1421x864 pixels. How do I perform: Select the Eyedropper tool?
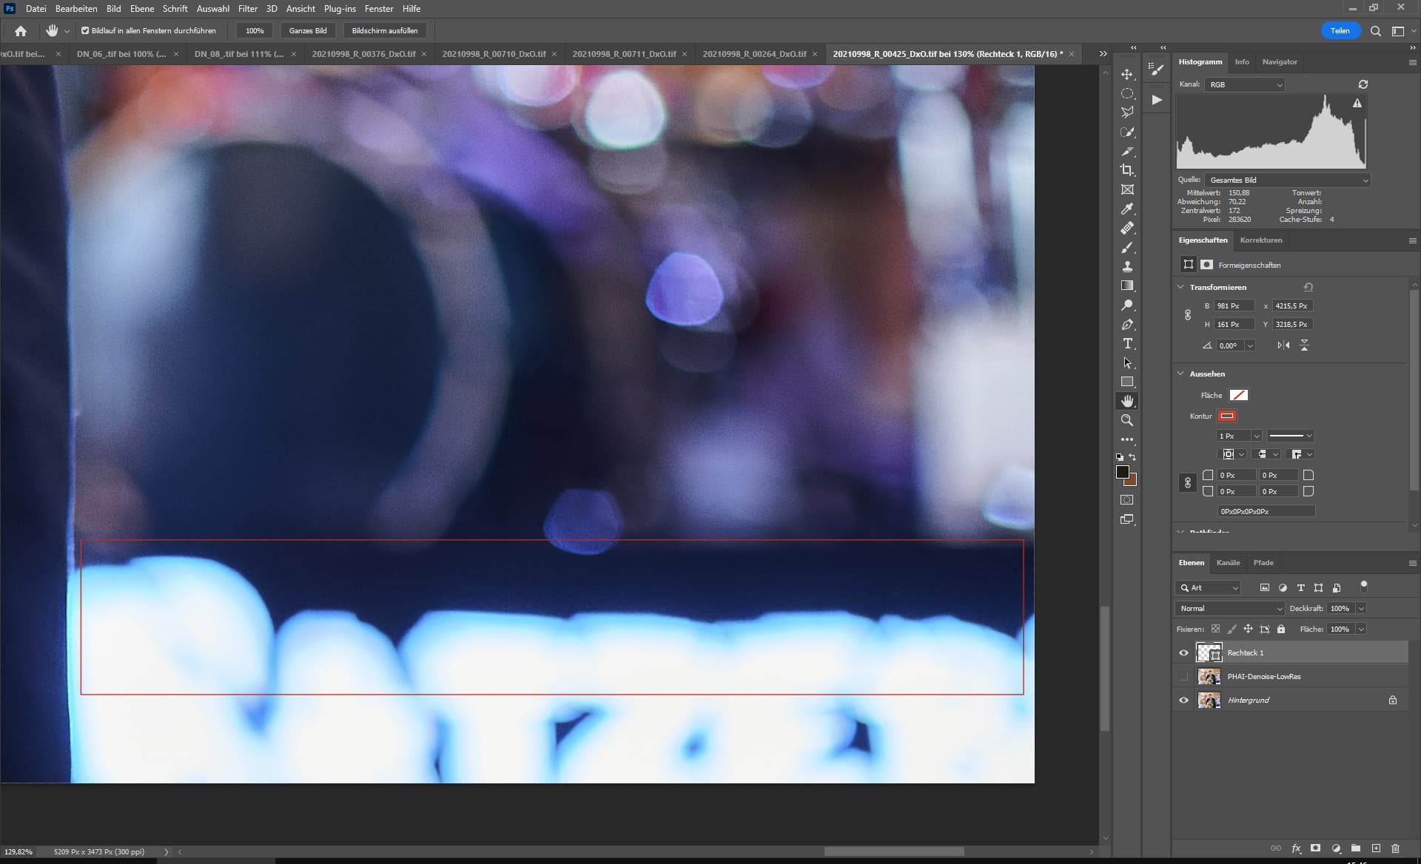1126,209
